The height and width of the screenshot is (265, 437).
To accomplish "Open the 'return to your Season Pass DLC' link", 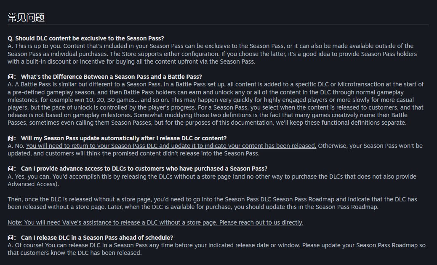I will coord(171,146).
